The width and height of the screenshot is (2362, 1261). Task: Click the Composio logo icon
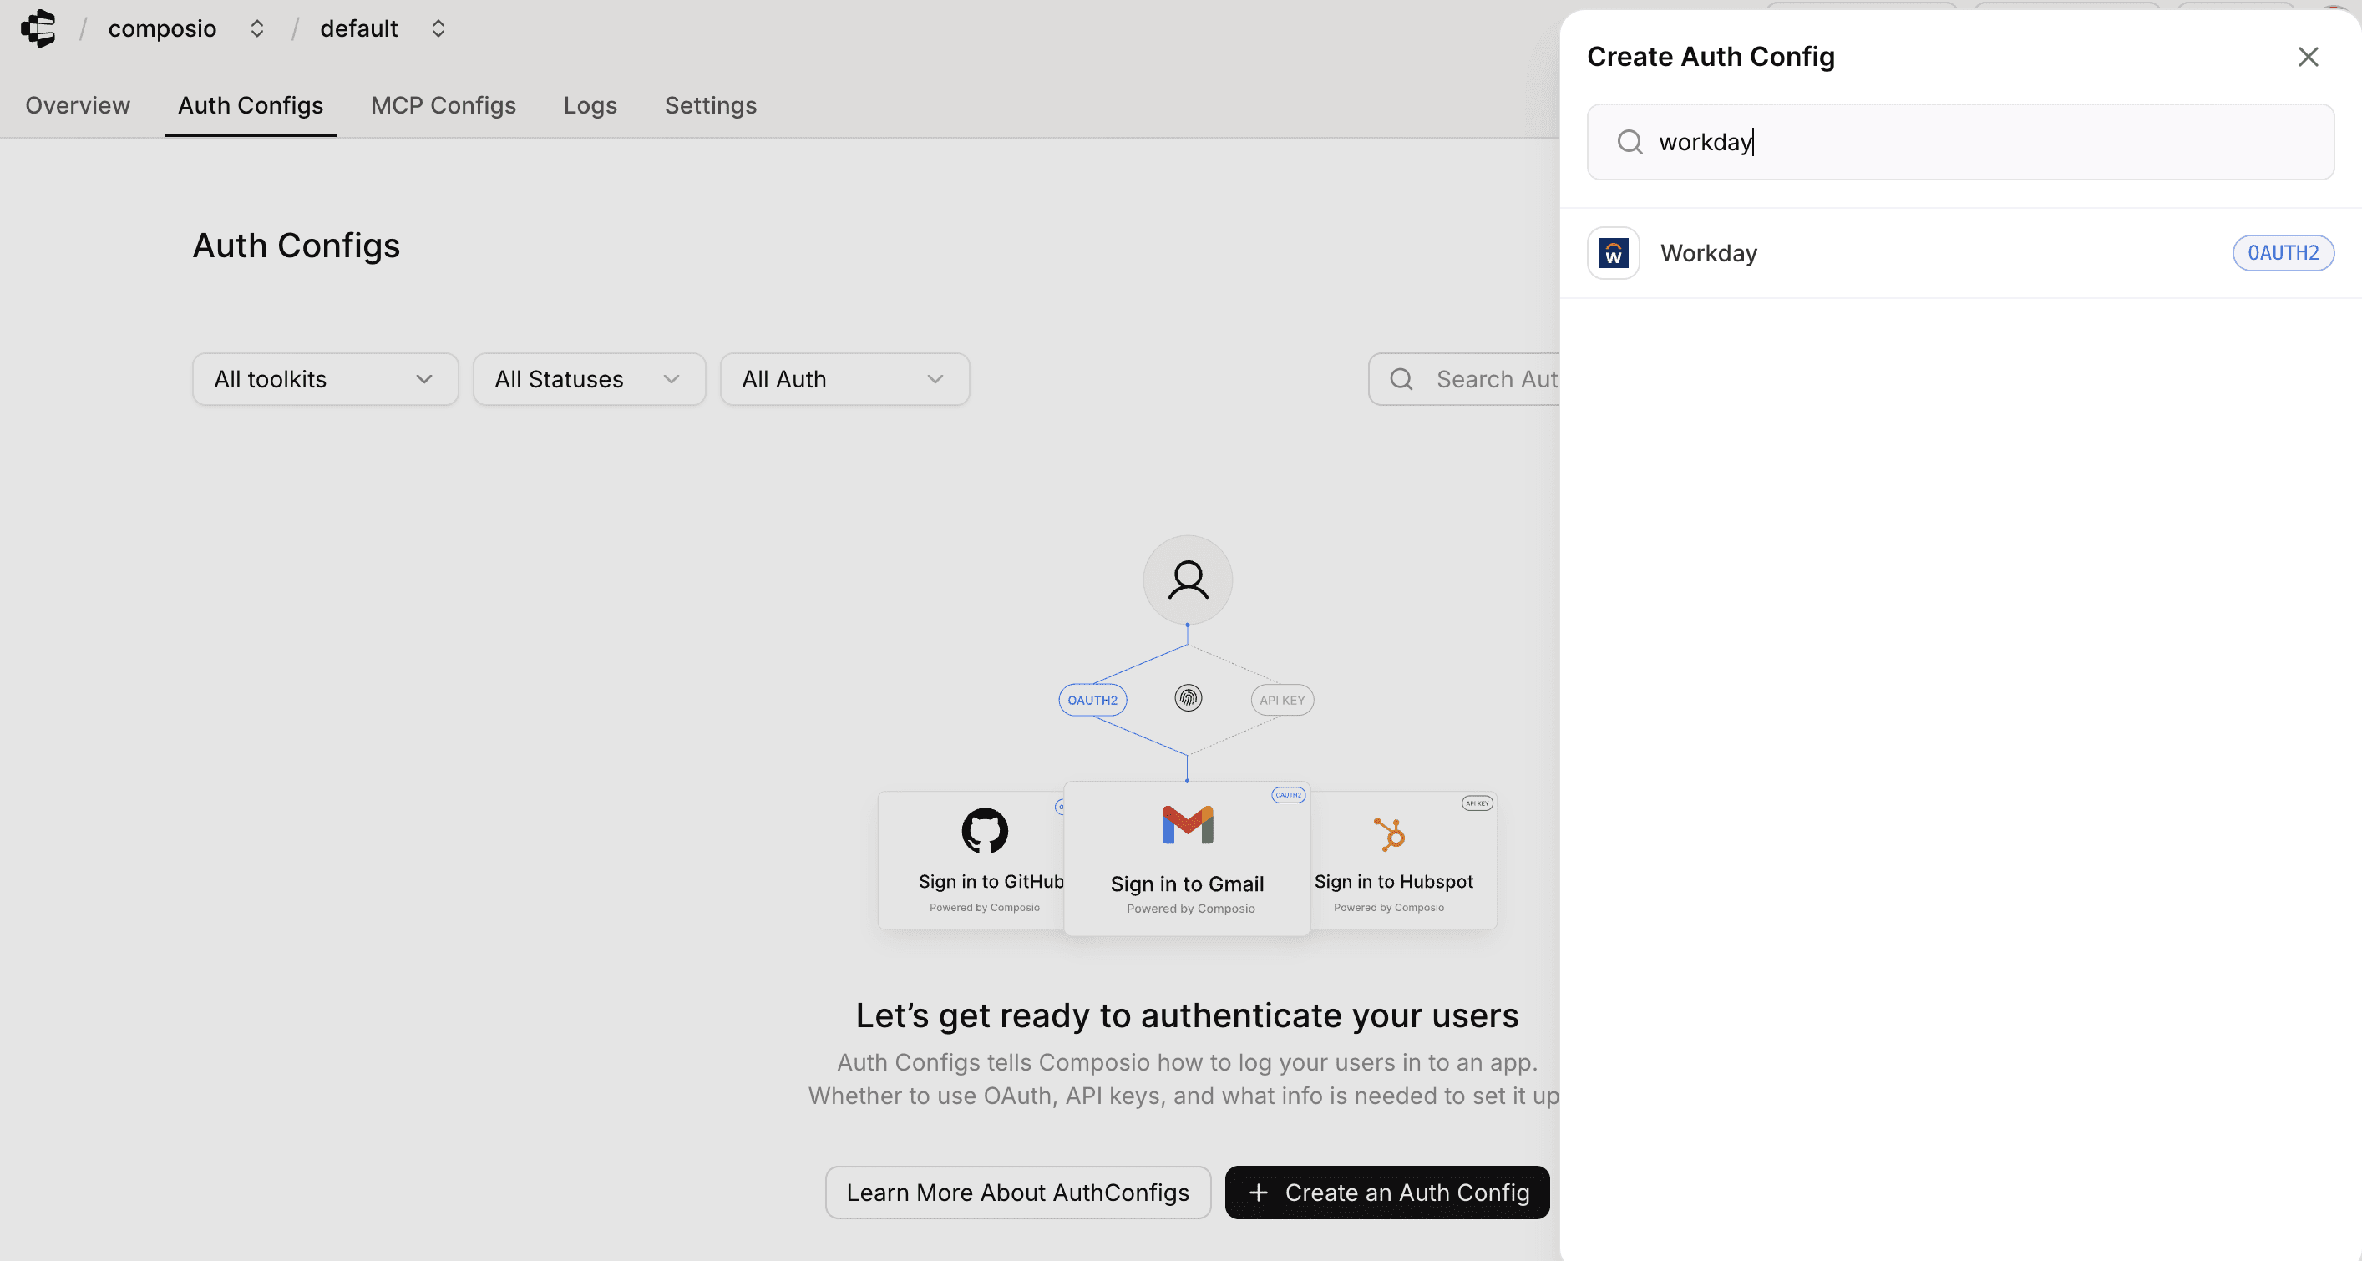(38, 28)
